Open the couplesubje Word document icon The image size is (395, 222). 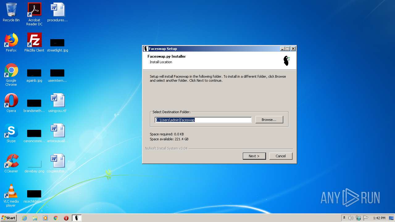57,163
